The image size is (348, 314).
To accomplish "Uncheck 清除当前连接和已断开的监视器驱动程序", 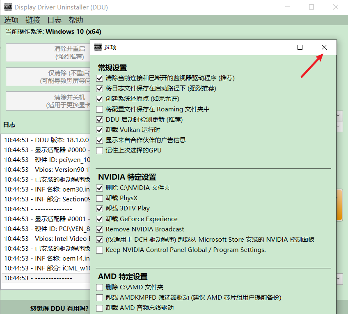I will click(x=99, y=78).
